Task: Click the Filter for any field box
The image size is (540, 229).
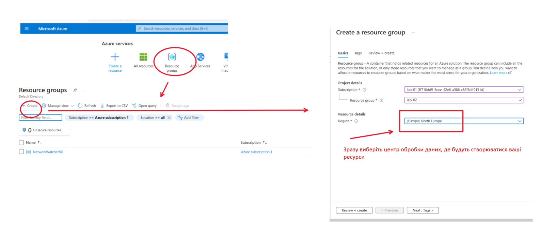Action: pos(41,118)
